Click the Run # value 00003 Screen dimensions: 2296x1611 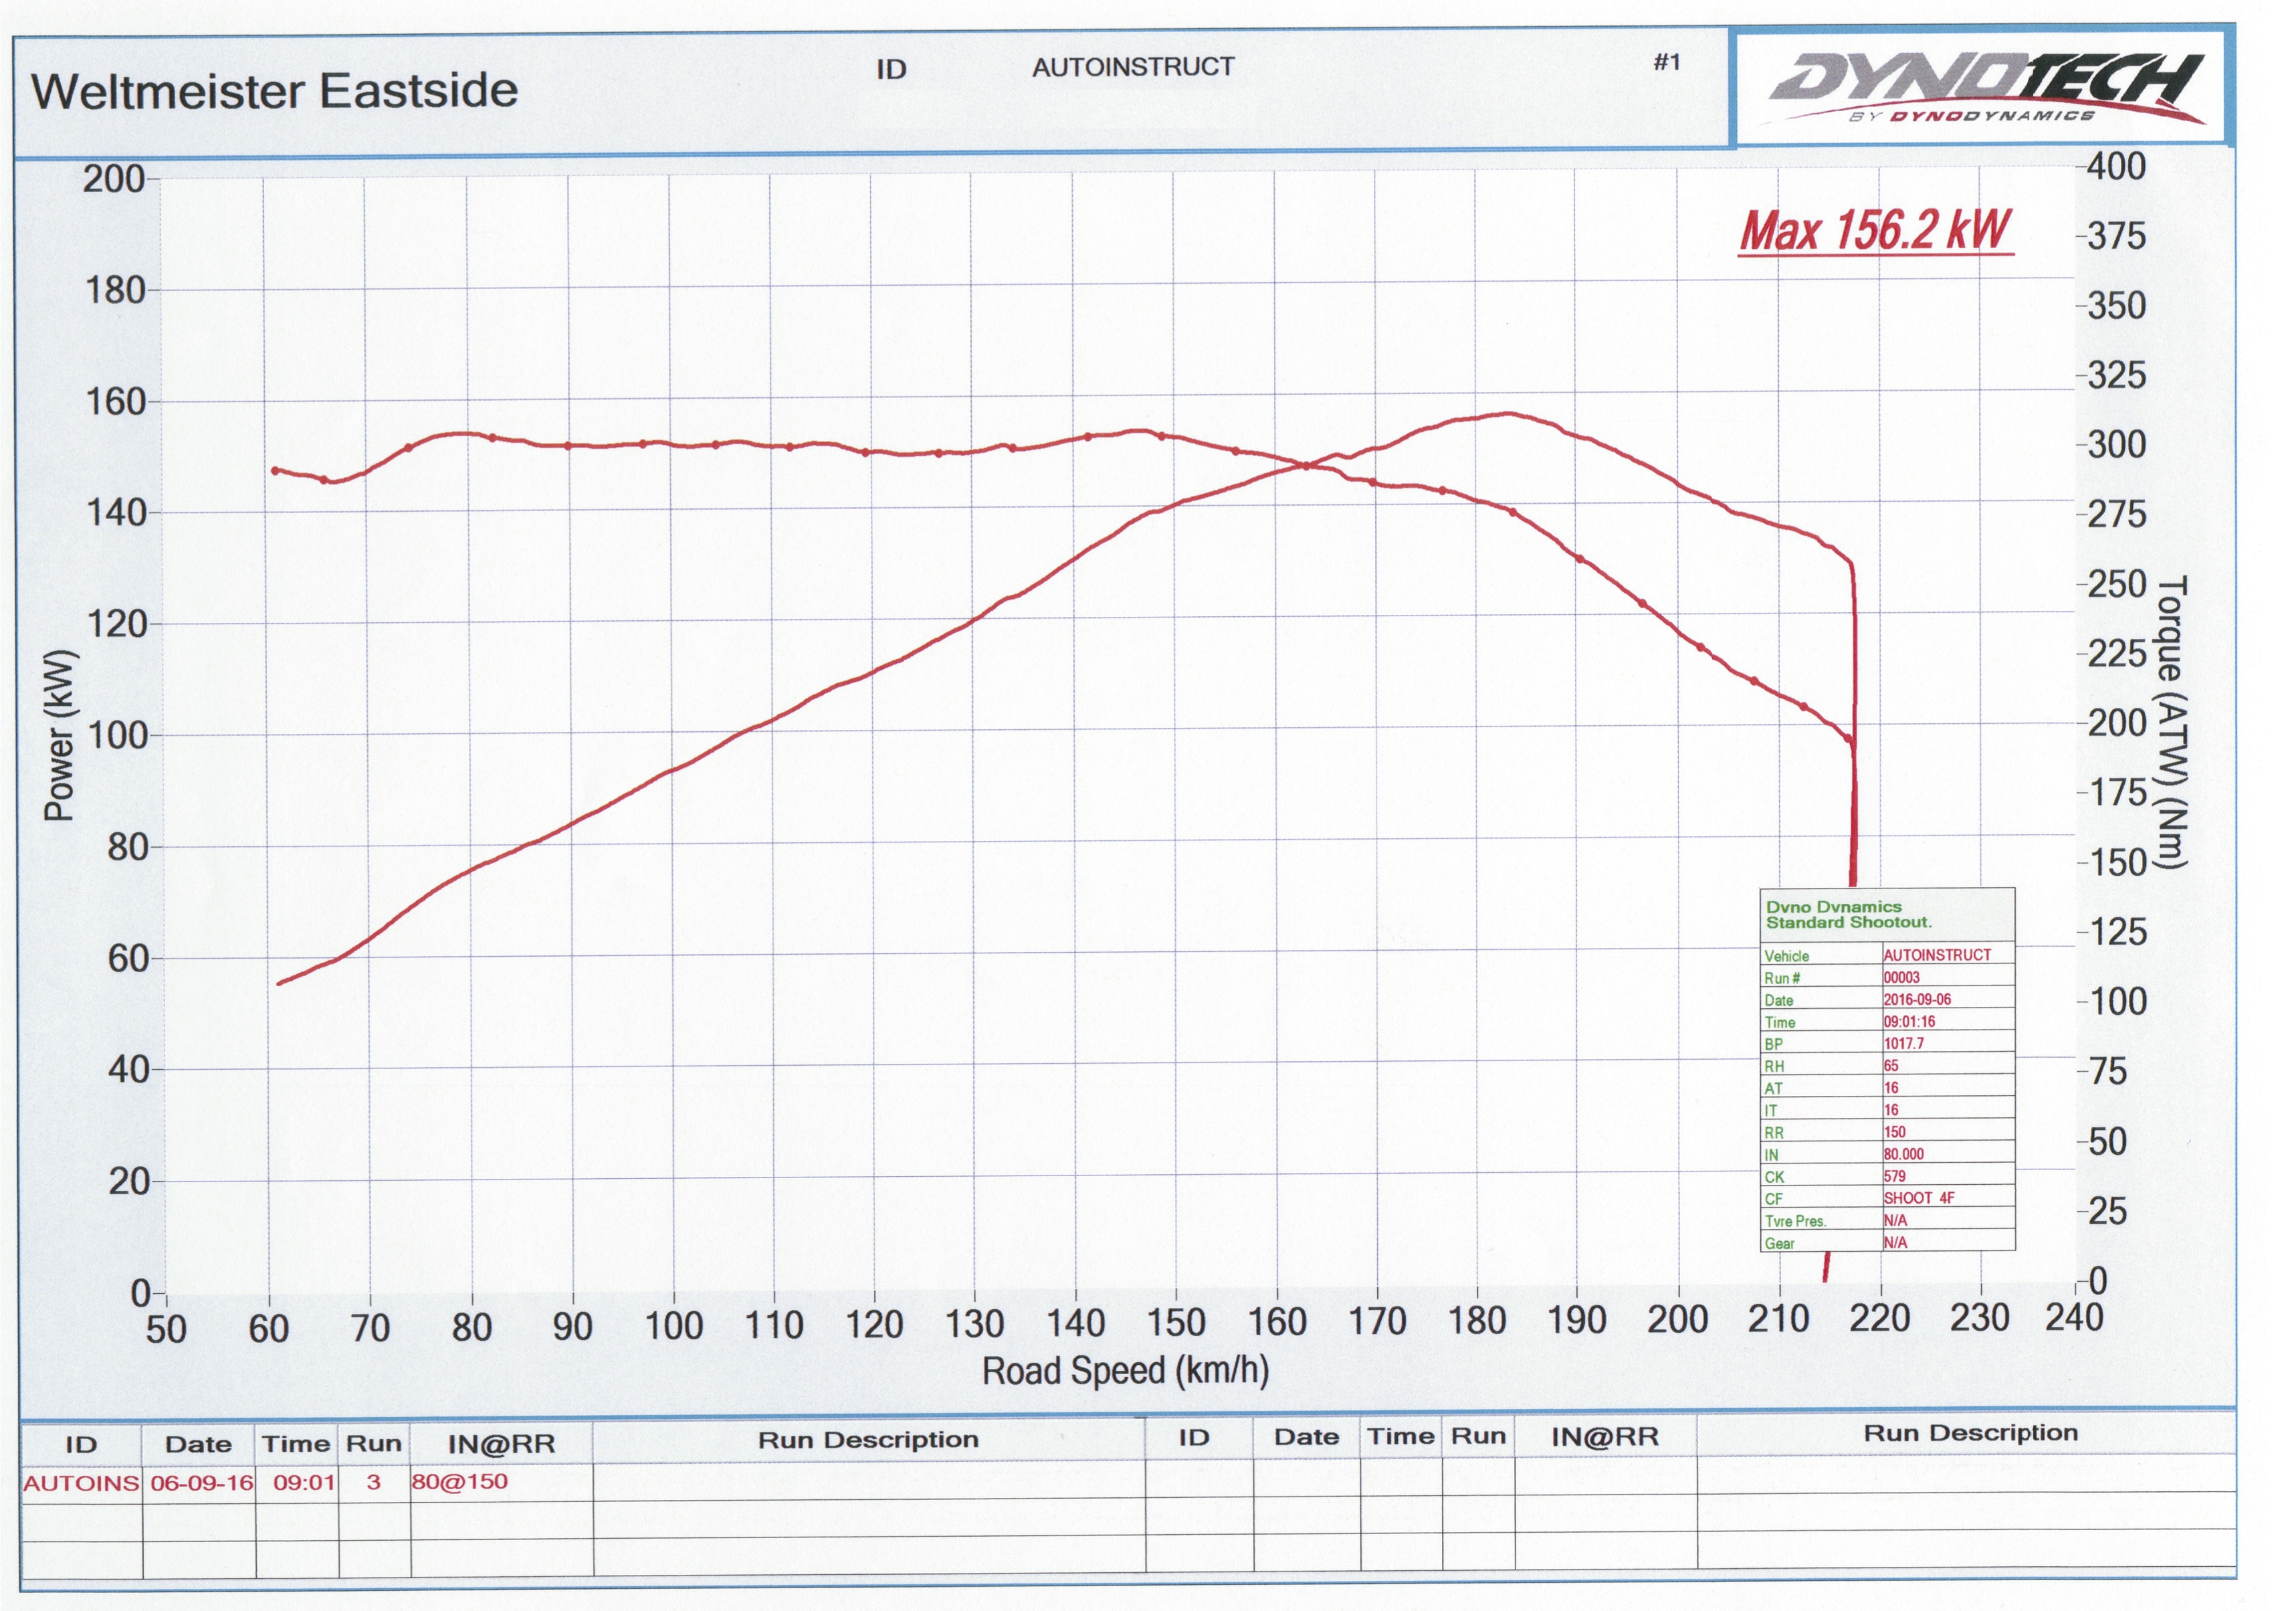pyautogui.click(x=1901, y=977)
